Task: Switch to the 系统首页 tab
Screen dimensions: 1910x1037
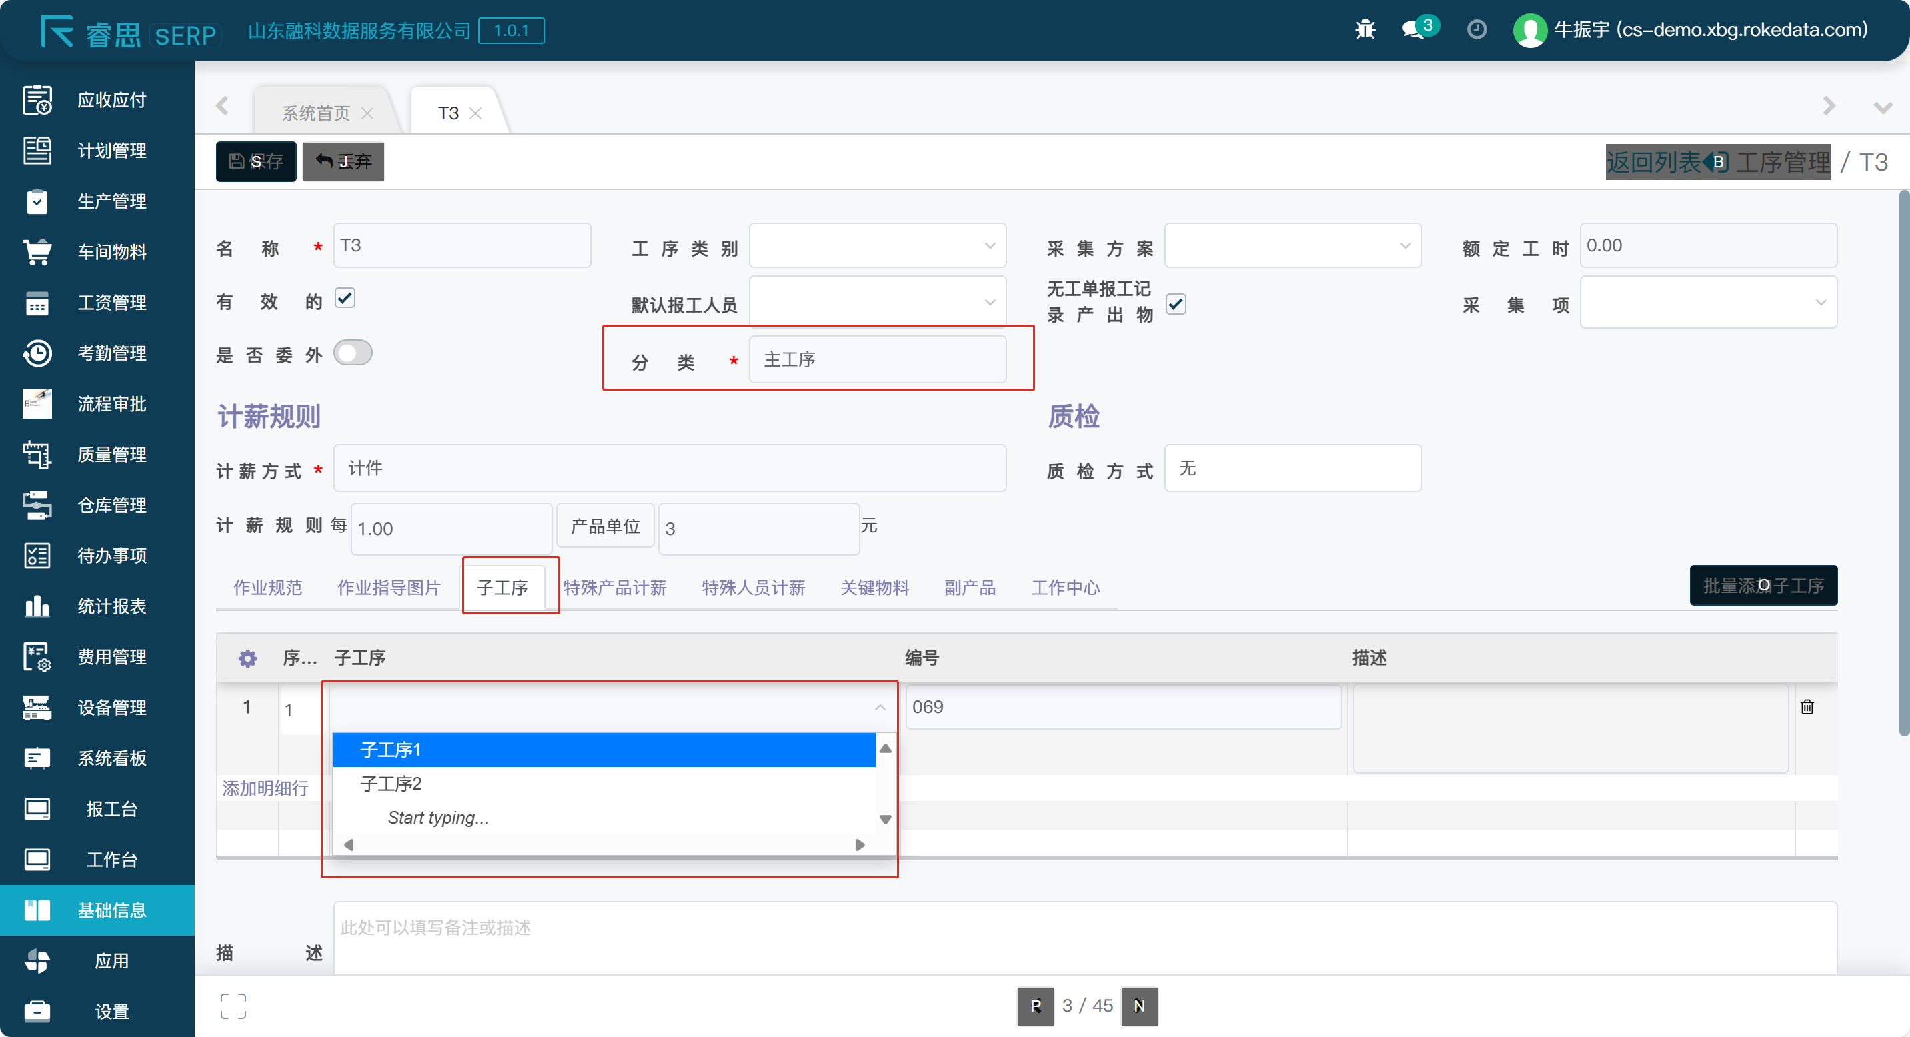Action: tap(317, 113)
